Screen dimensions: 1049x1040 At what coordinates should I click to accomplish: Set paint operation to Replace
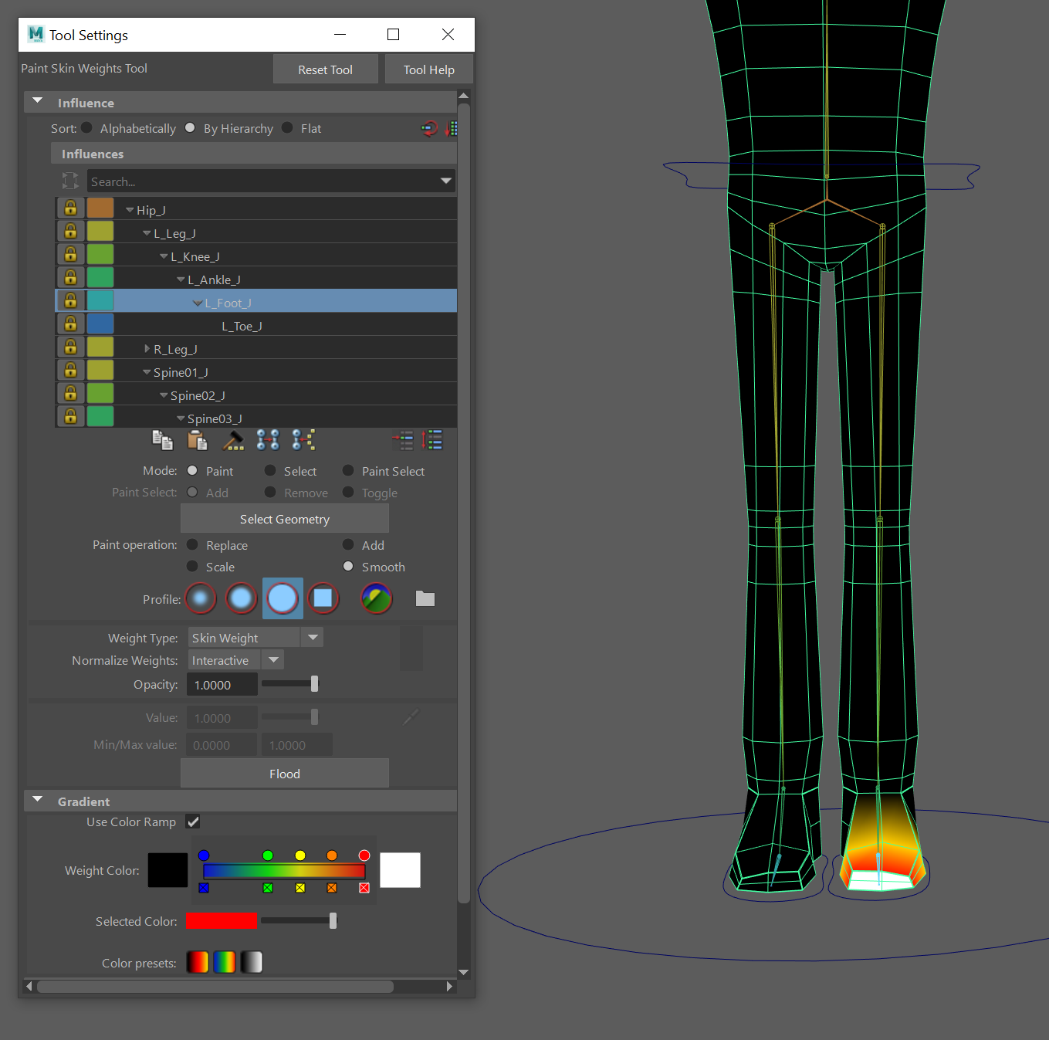coord(193,545)
